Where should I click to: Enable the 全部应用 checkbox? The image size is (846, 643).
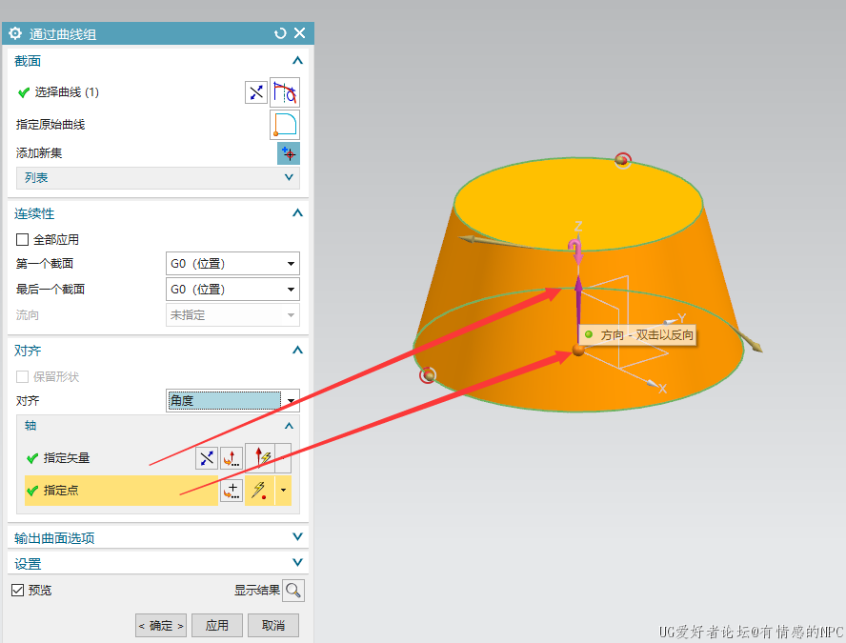(x=23, y=240)
